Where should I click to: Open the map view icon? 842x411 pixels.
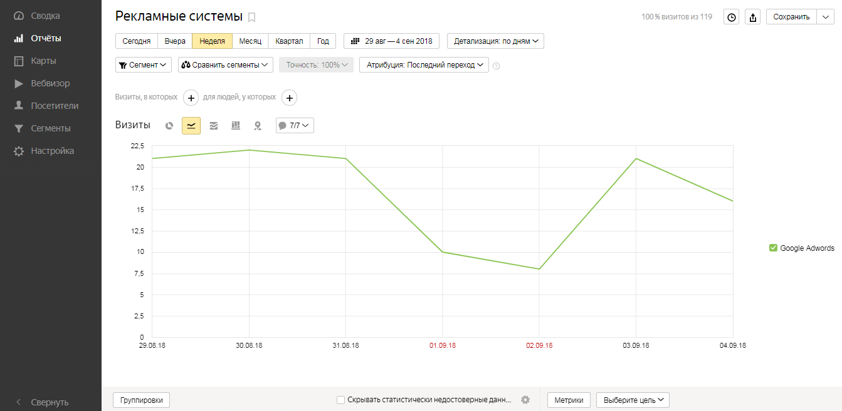pos(258,126)
